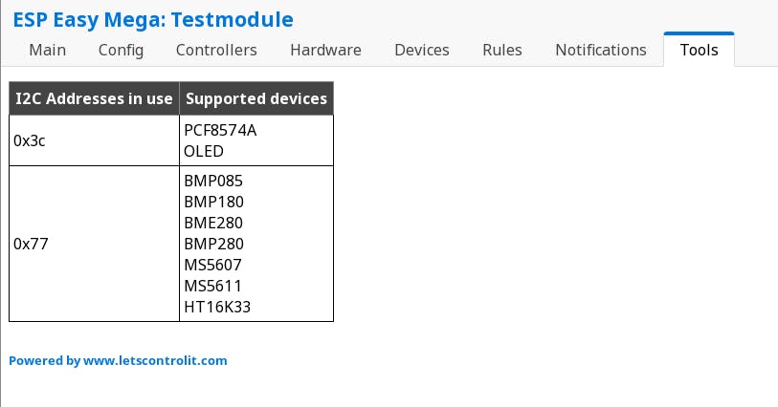Switch to the Rules tab
This screenshot has width=778, height=407.
(x=502, y=50)
